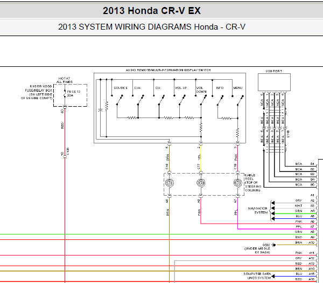
Task: Select the FUSE 12 20A label
Action: (74, 93)
